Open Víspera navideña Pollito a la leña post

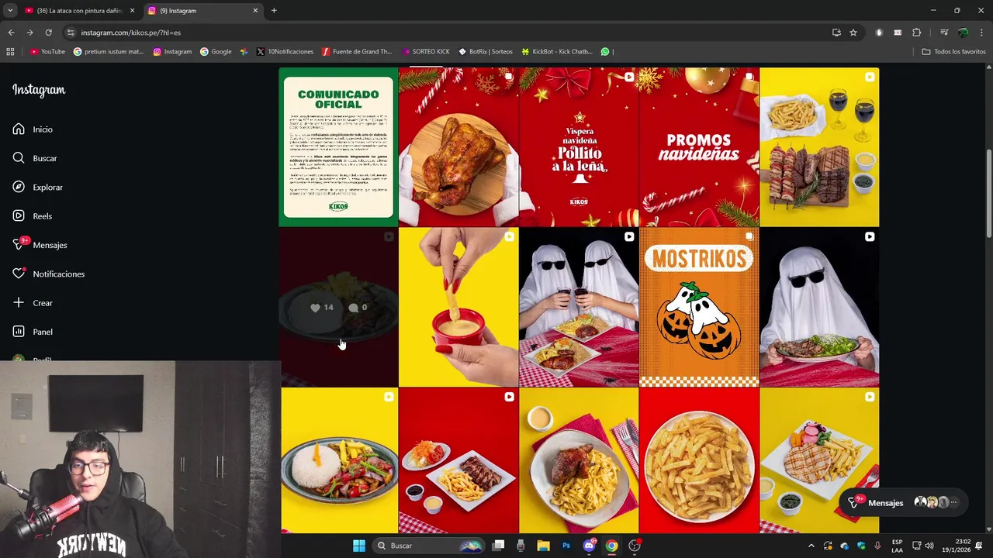[x=579, y=146]
